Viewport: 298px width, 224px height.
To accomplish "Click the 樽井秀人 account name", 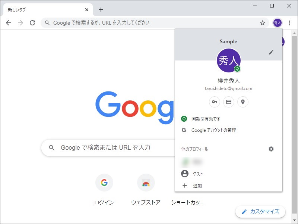I will click(x=228, y=80).
